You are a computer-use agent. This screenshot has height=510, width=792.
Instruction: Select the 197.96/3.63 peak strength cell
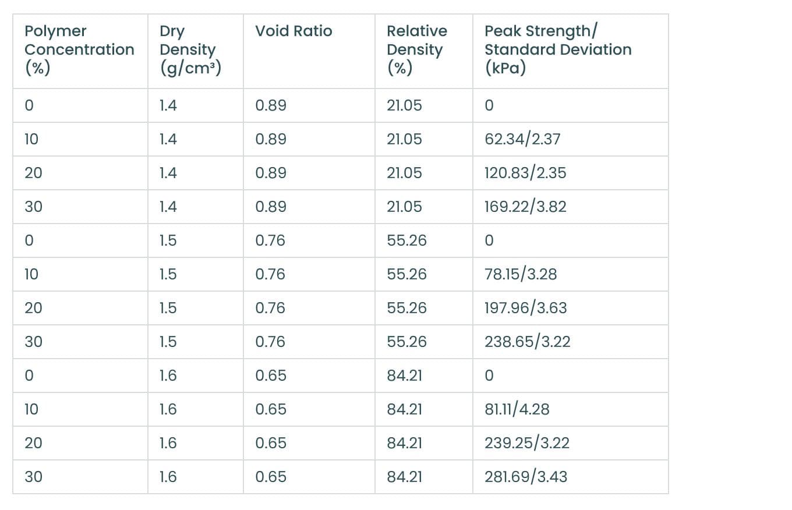(x=526, y=308)
